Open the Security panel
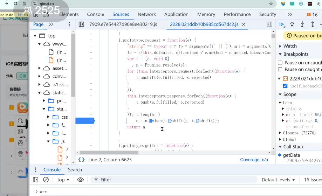Screen dimensions: 322x196 coord(268,14)
